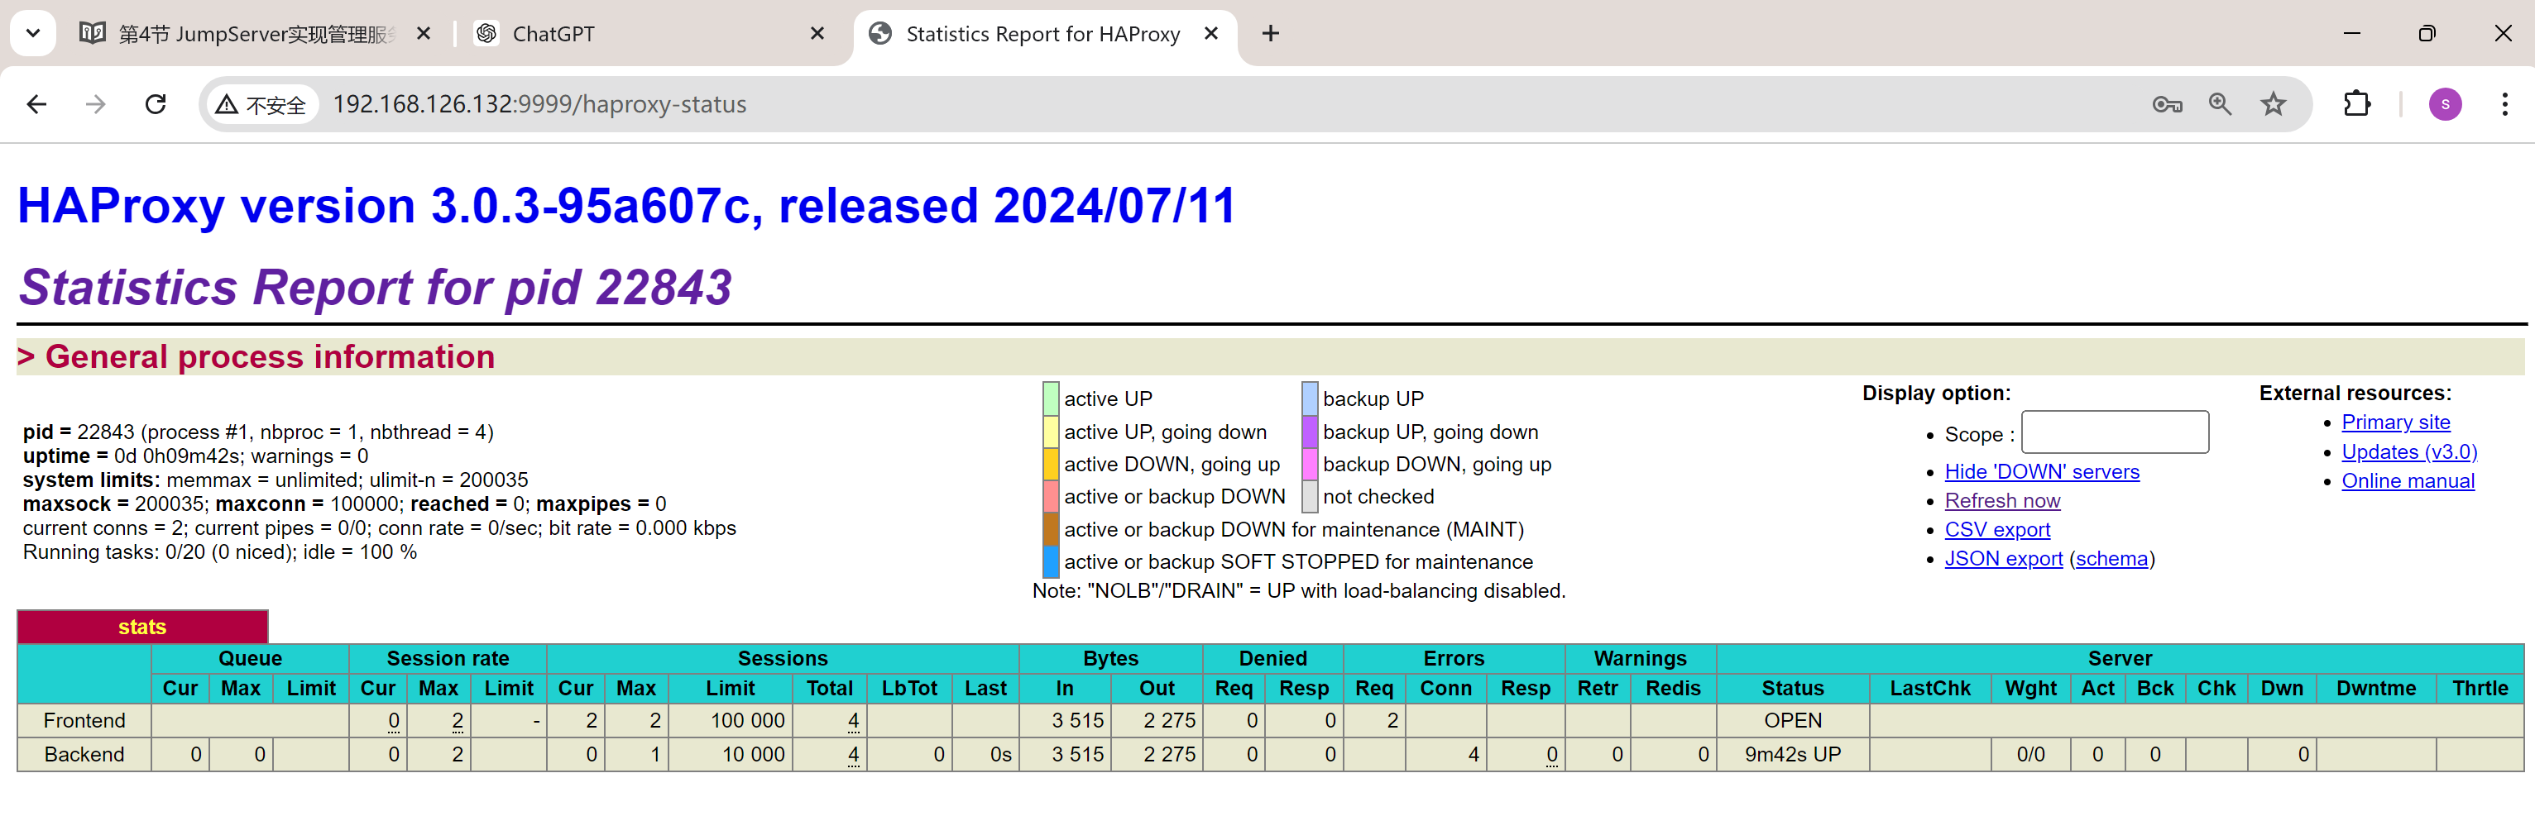Click Hide 'DOWN' servers link
The image size is (2535, 840).
tap(2041, 472)
